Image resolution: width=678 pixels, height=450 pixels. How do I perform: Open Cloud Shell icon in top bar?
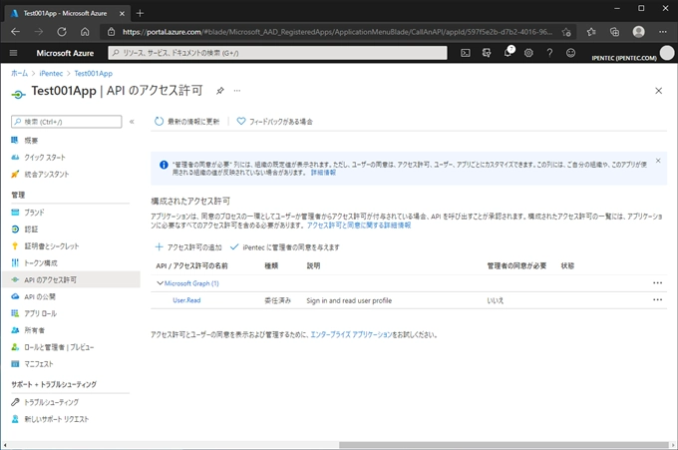coord(466,53)
